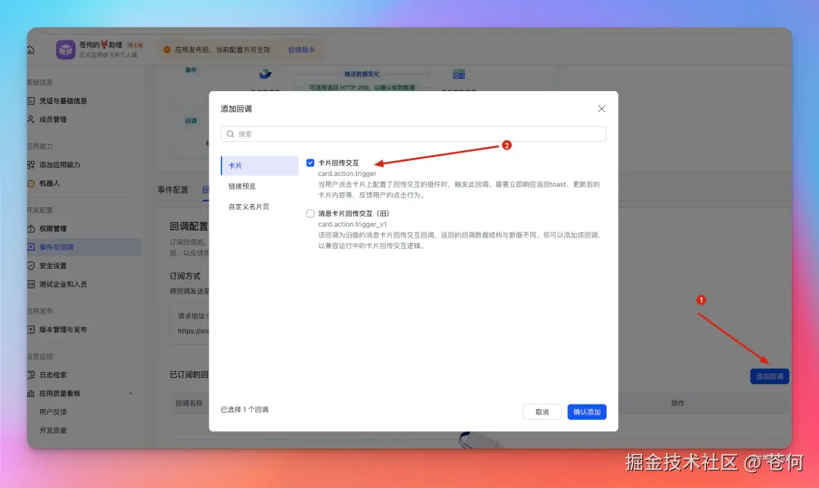
Task: Uncheck the 卡片回传交互 checkbox
Action: click(x=310, y=162)
